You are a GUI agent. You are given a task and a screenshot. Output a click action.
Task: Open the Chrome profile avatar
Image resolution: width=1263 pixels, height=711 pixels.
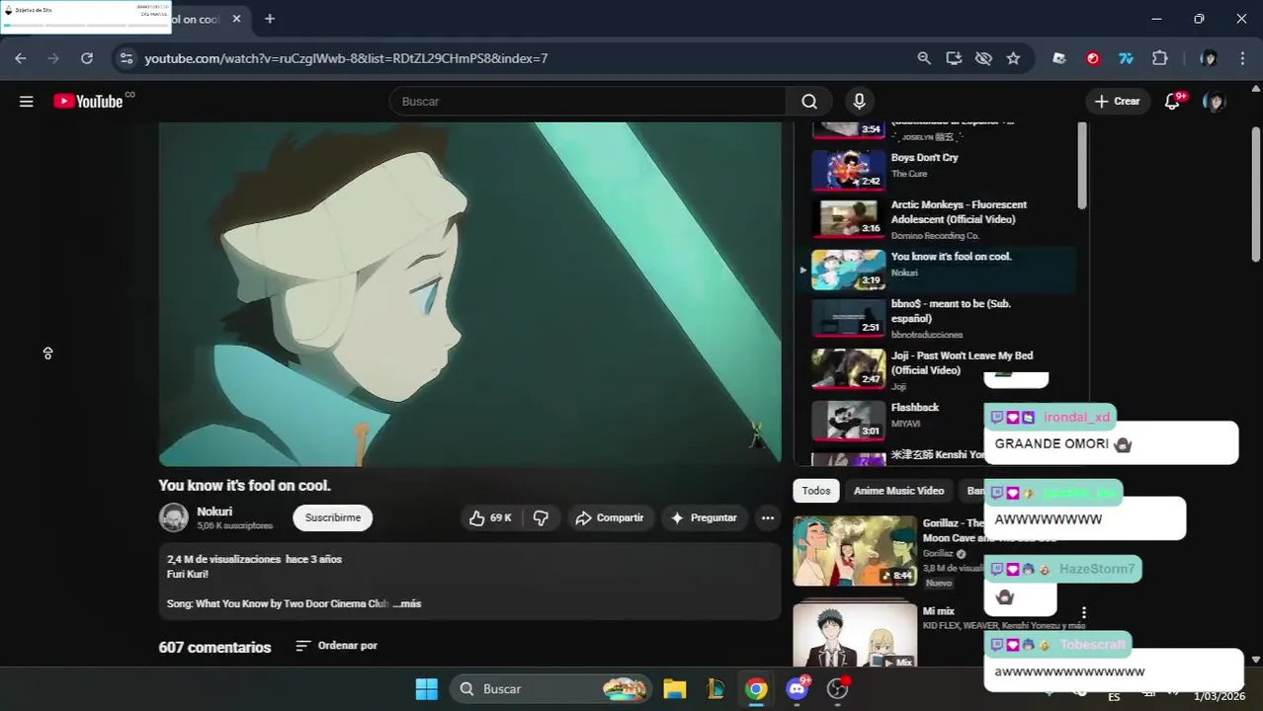pyautogui.click(x=1209, y=58)
